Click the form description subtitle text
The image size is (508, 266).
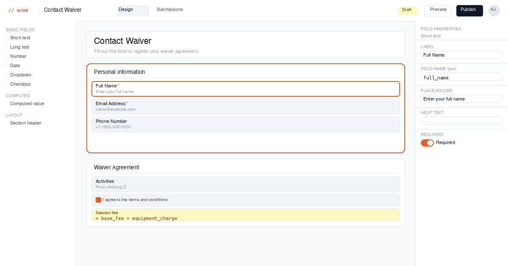pyautogui.click(x=146, y=52)
